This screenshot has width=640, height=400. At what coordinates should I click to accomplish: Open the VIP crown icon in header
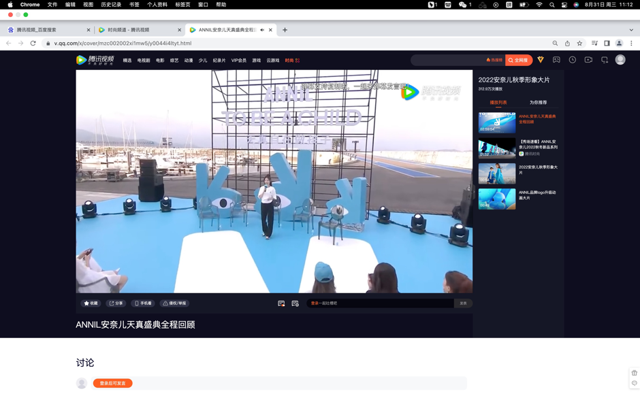click(x=541, y=60)
